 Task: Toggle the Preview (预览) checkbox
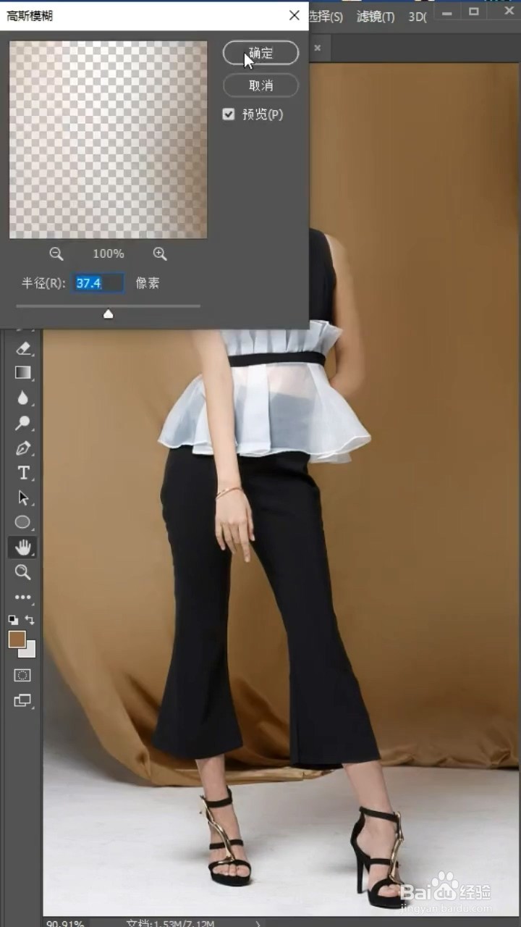pyautogui.click(x=229, y=114)
